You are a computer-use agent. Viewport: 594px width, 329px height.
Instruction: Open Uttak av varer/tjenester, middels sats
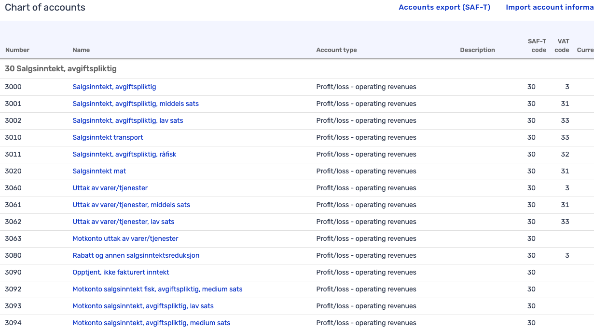click(131, 205)
